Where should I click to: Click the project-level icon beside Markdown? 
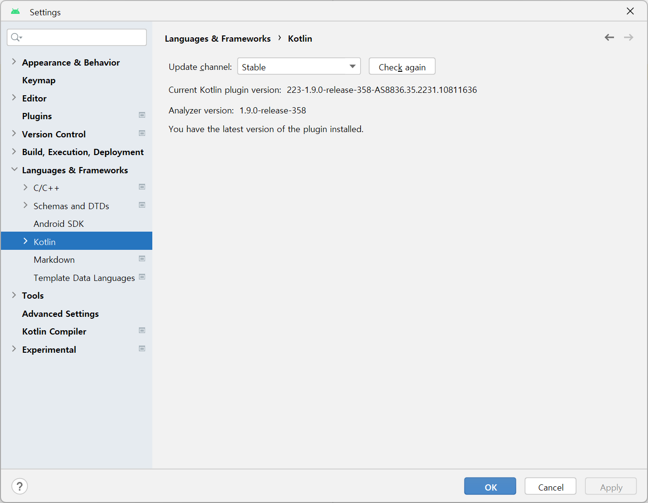click(x=142, y=258)
